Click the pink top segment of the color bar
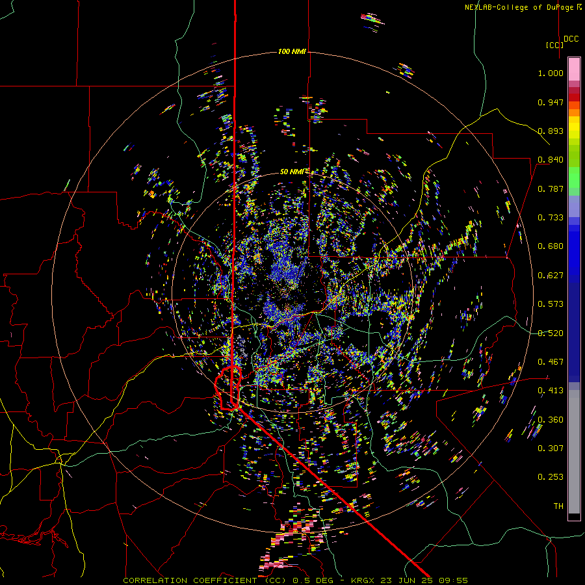The image size is (585, 585). [x=574, y=69]
